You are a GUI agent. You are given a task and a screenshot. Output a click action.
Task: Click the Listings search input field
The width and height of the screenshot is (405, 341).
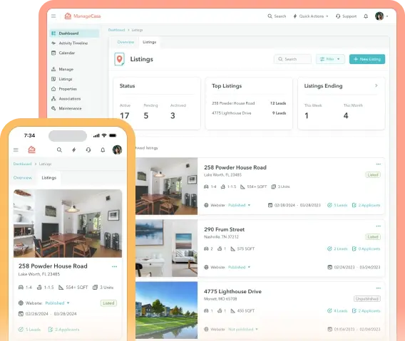pos(292,59)
